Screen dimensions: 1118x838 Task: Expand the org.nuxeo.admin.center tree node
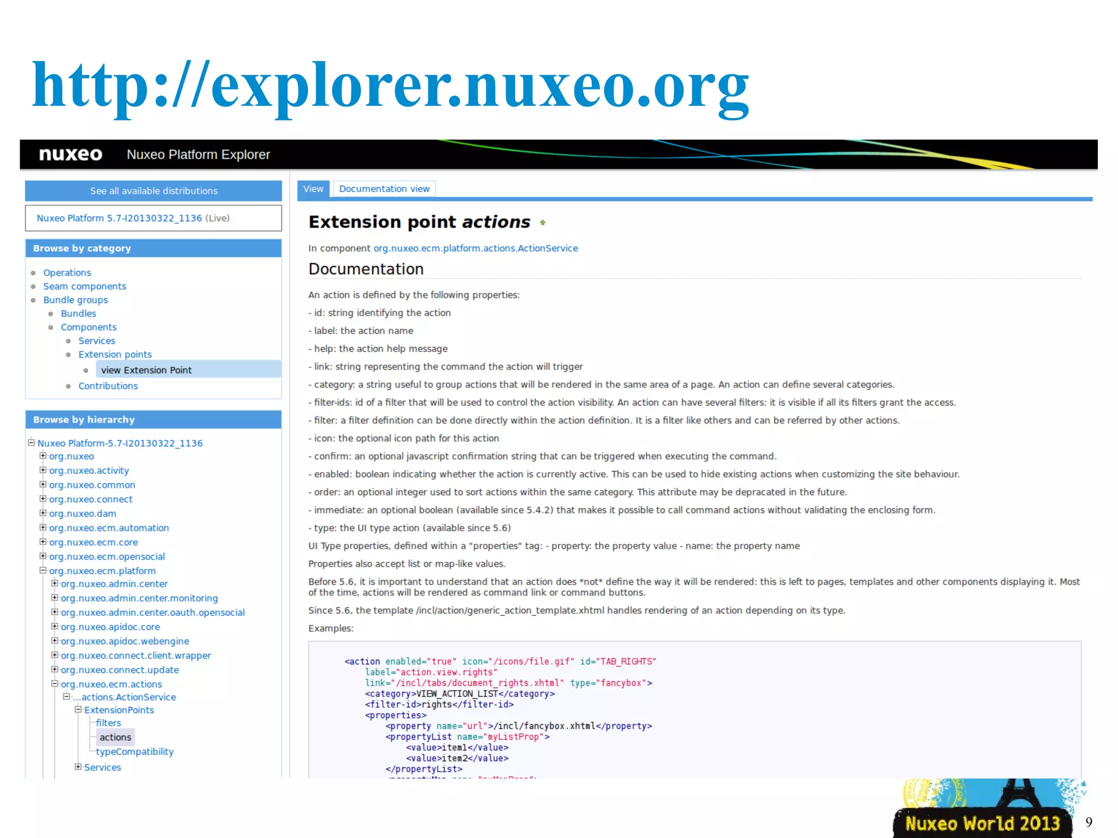pyautogui.click(x=55, y=583)
